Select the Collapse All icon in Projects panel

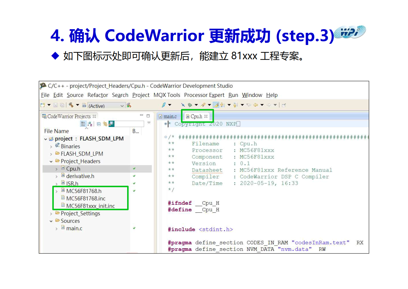coord(99,124)
